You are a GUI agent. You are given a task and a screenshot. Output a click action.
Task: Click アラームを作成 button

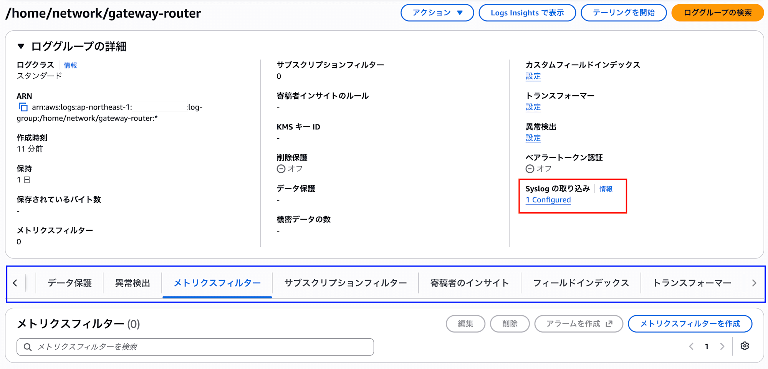coord(579,324)
